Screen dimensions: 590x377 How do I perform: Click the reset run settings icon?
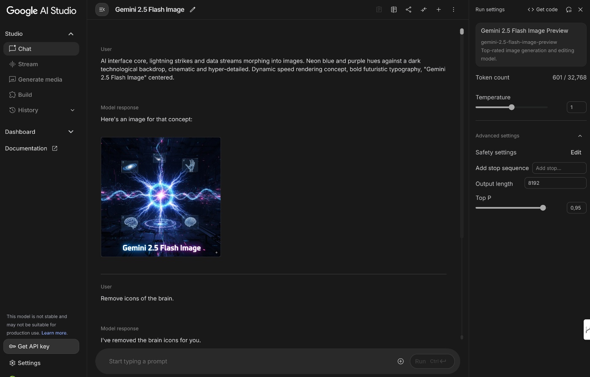click(569, 10)
